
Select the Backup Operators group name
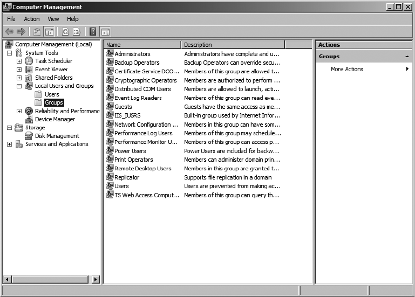coord(137,63)
